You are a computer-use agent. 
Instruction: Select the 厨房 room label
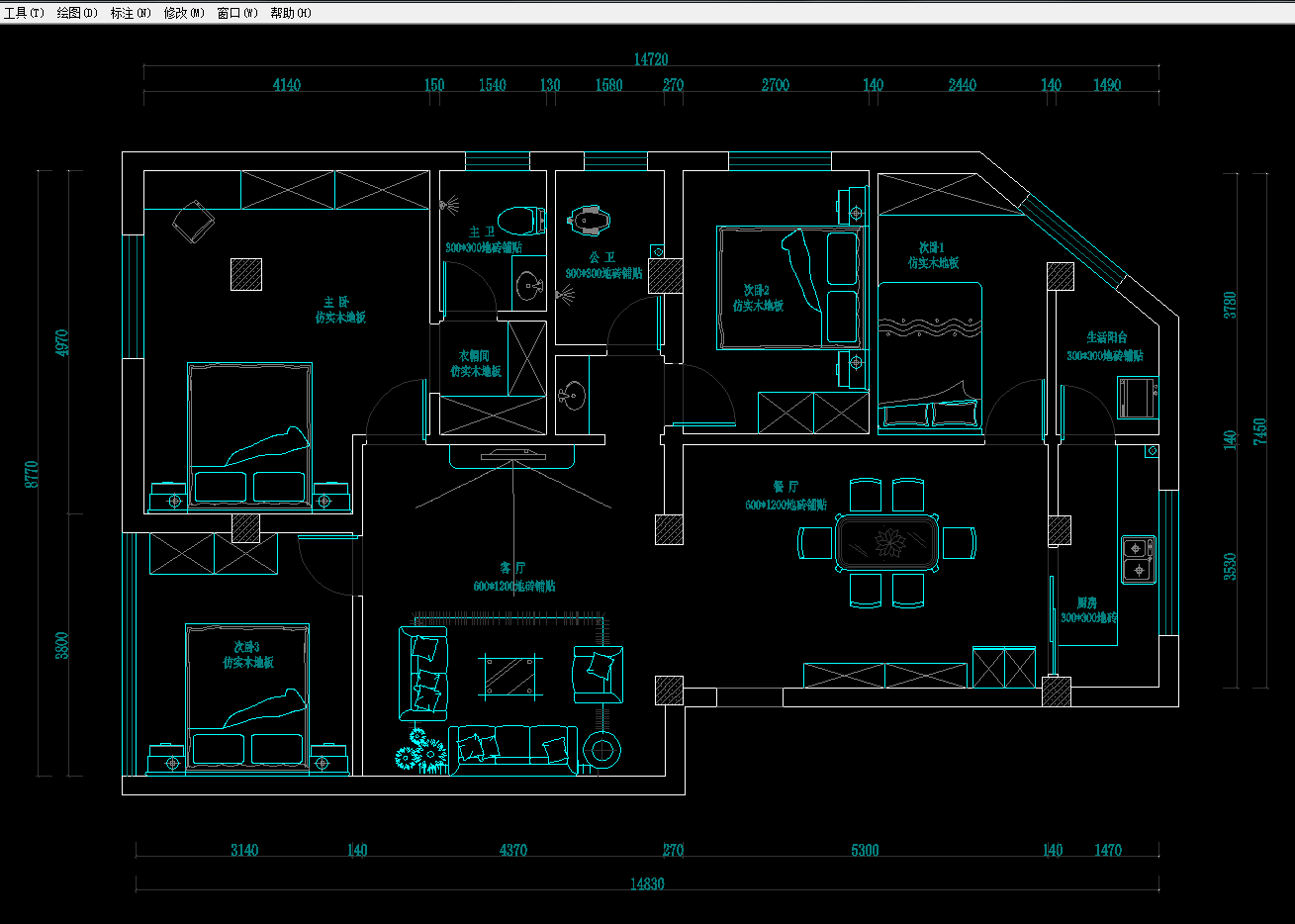coord(1086,602)
